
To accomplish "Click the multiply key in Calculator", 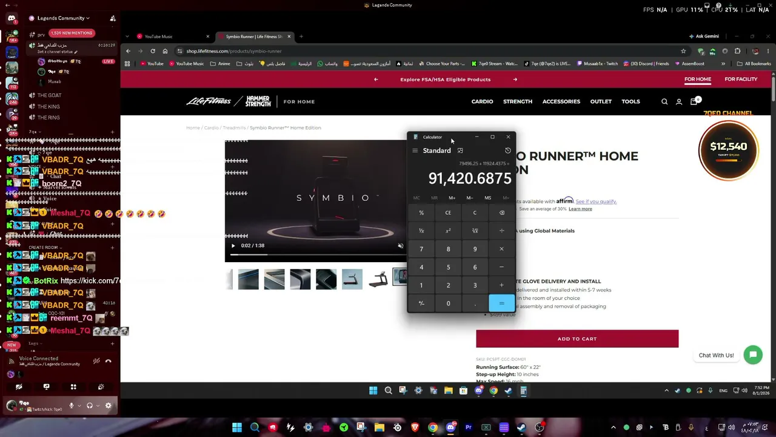I will pyautogui.click(x=501, y=249).
